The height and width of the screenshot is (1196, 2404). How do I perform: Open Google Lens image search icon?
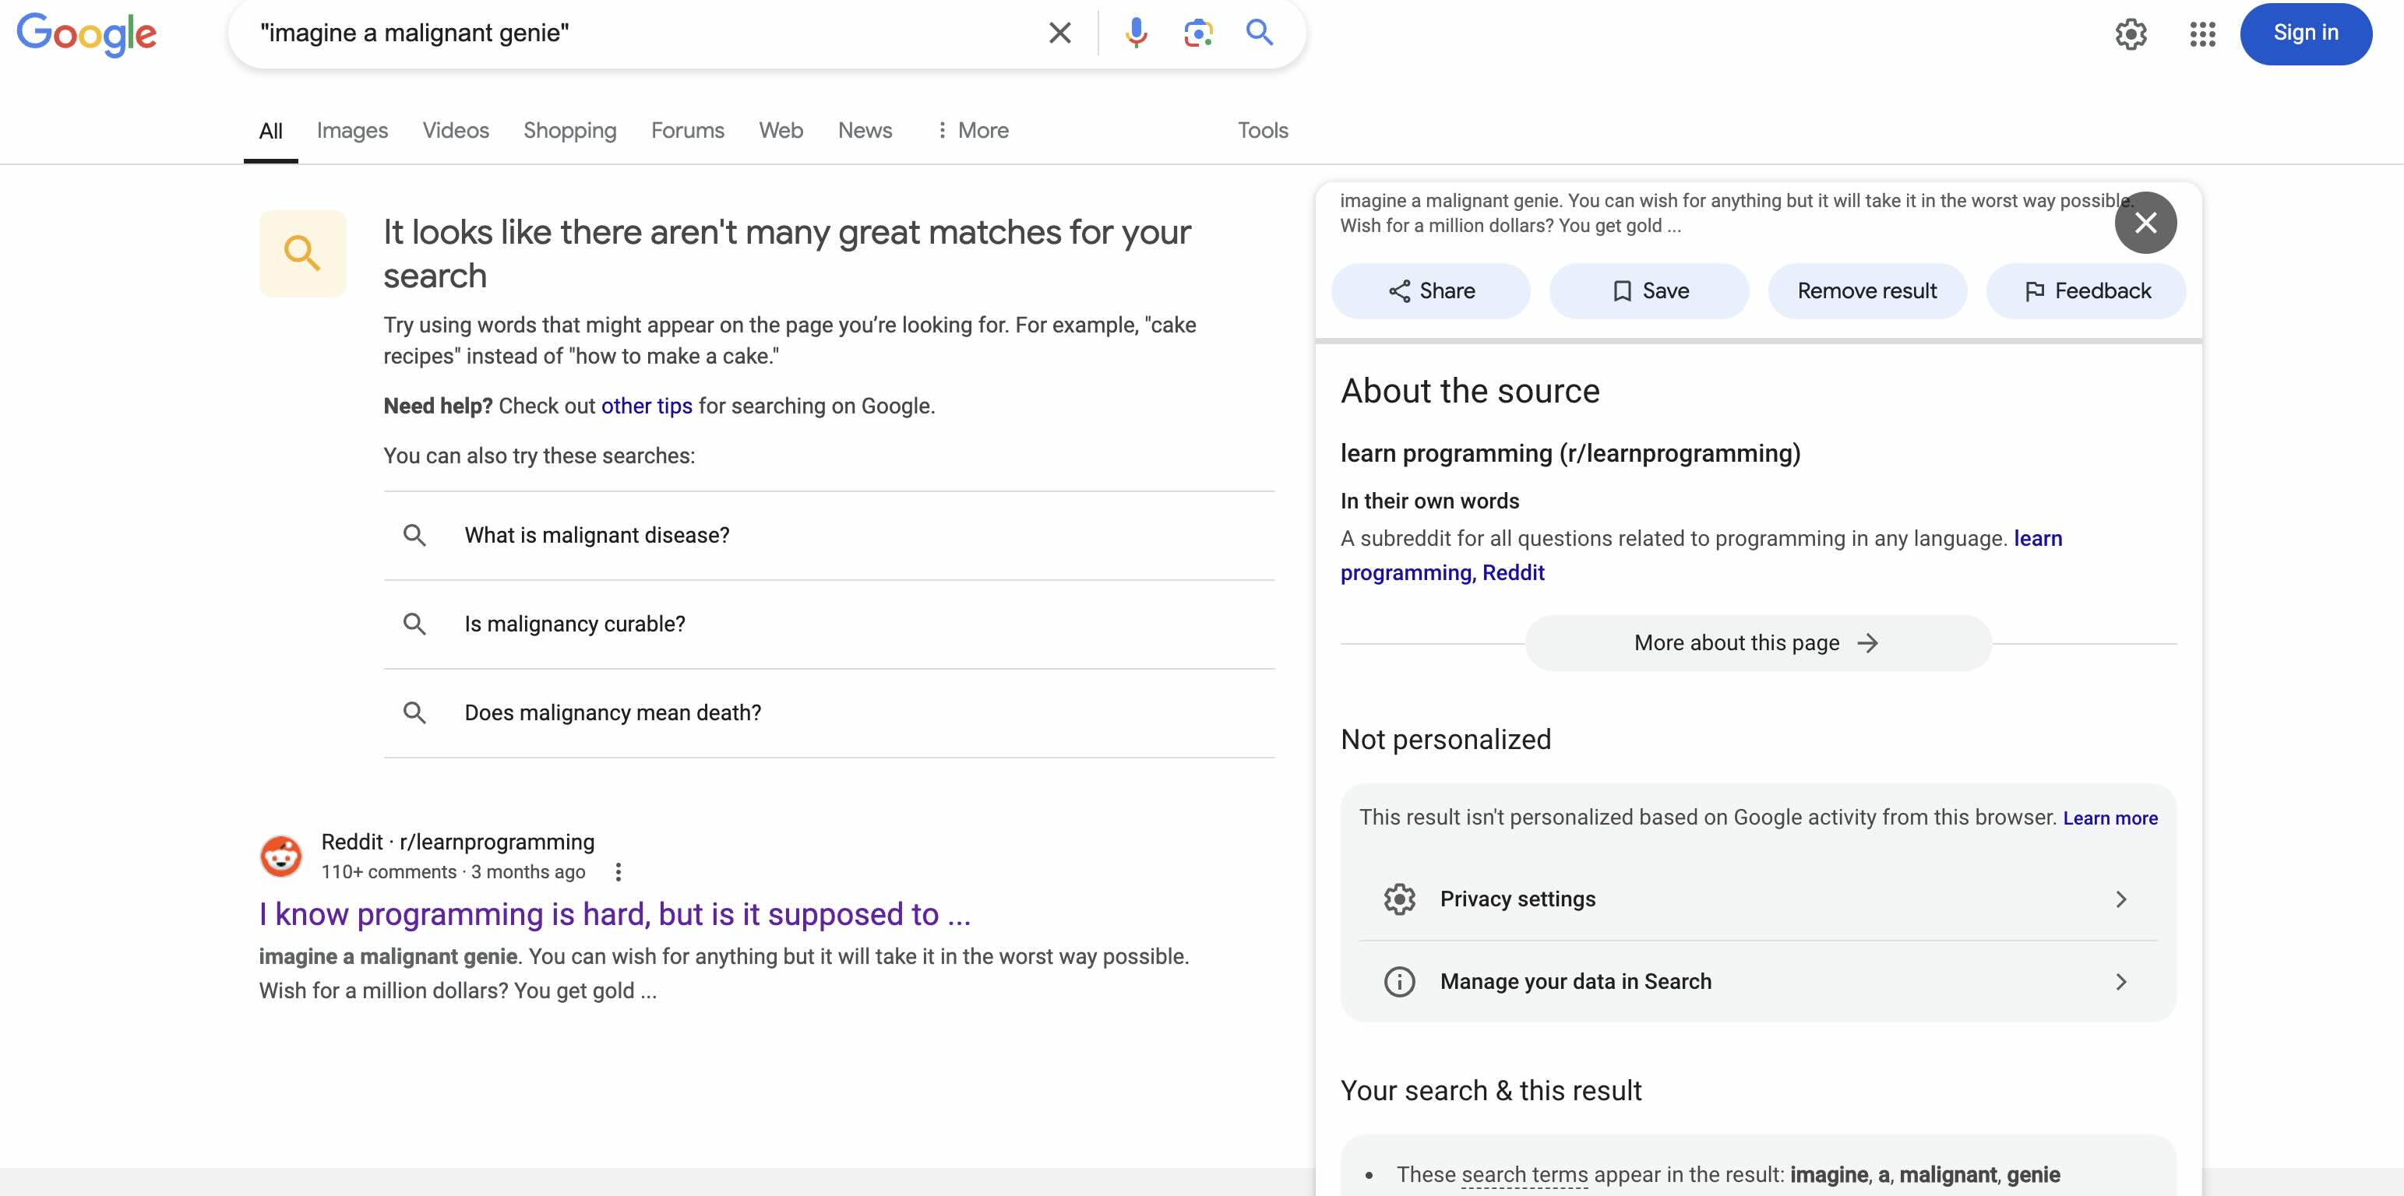(x=1198, y=33)
